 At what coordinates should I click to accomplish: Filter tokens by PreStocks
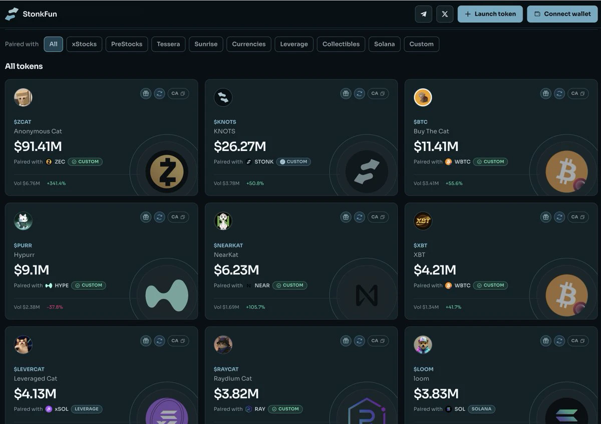tap(127, 44)
